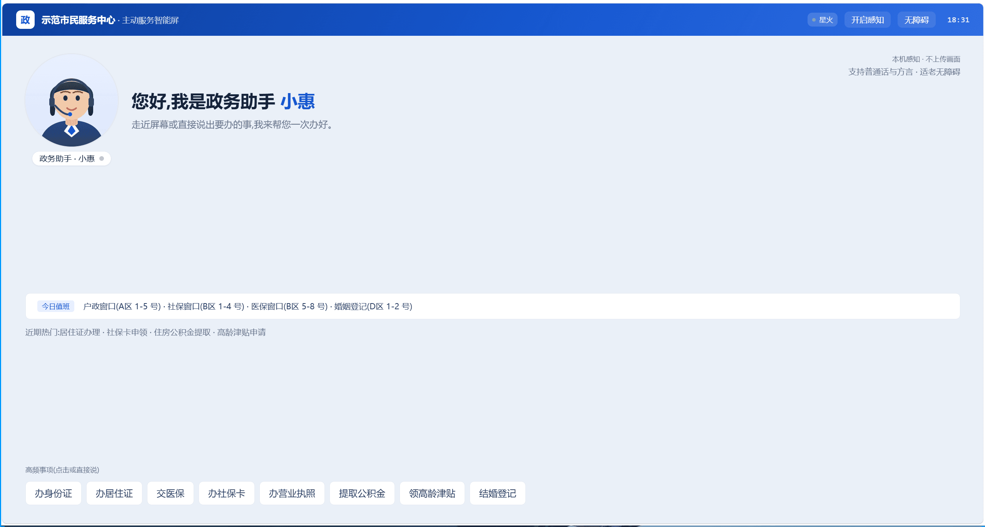This screenshot has height=527, width=985.
Task: Open 提取公积金 quick task
Action: 362,493
